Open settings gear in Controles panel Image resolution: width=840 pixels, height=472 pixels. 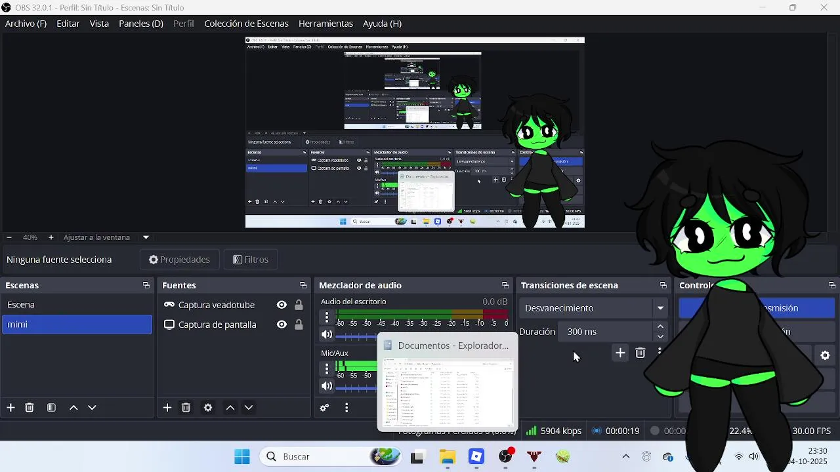point(825,355)
